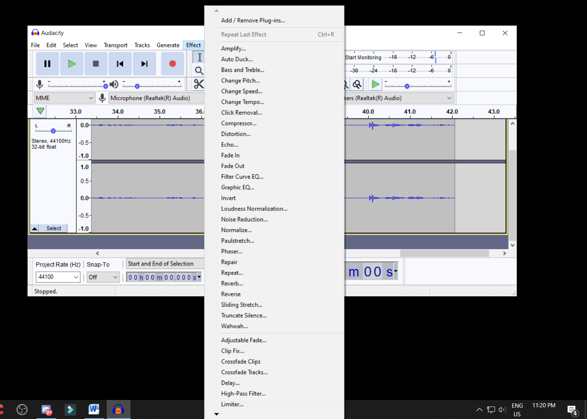Select the magnifier Zoom tool
587x419 pixels.
(199, 71)
